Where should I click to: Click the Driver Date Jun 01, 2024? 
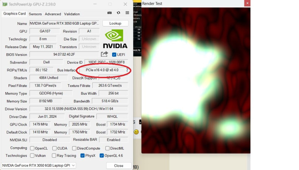pyautogui.click(x=47, y=117)
